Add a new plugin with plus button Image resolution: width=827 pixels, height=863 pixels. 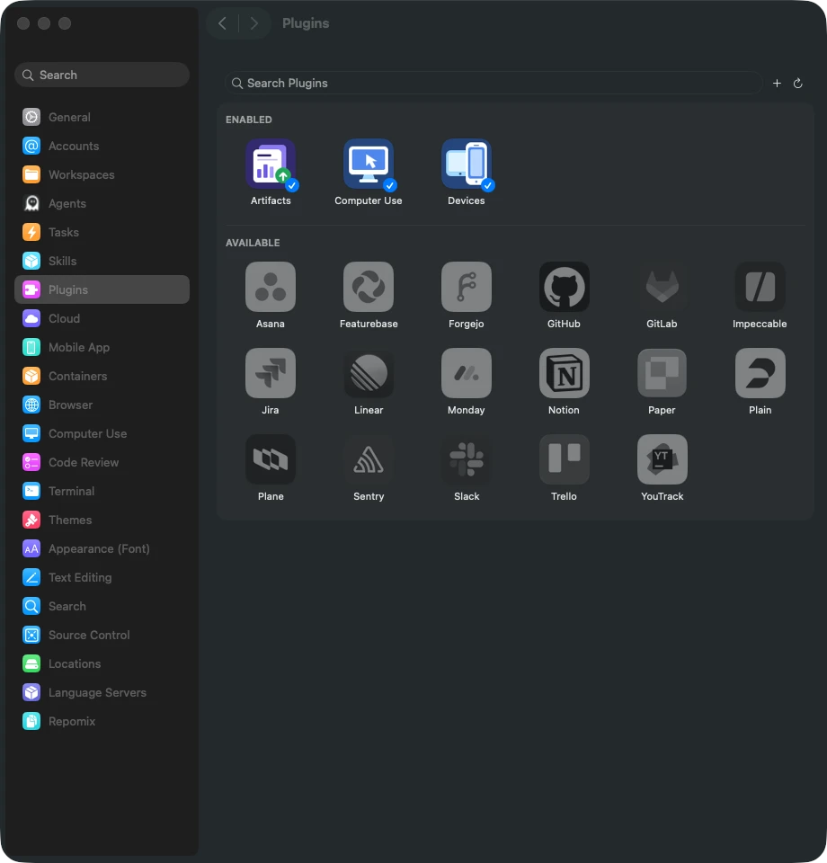777,83
